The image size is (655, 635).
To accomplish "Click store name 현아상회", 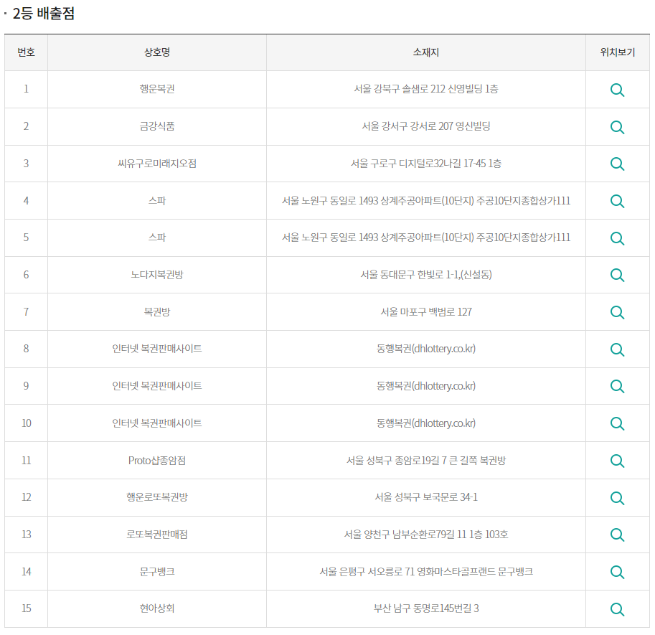I will pos(157,608).
